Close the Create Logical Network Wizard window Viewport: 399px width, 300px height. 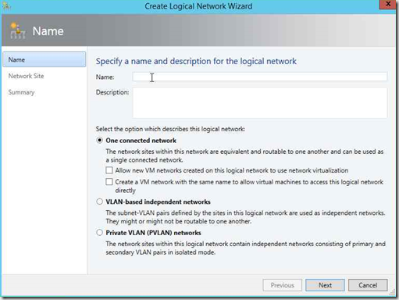click(387, 5)
